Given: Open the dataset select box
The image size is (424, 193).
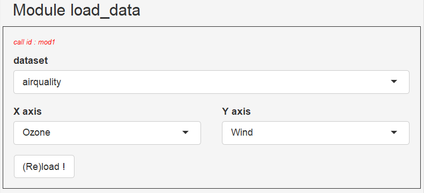Looking at the screenshot, I should click(x=211, y=82).
